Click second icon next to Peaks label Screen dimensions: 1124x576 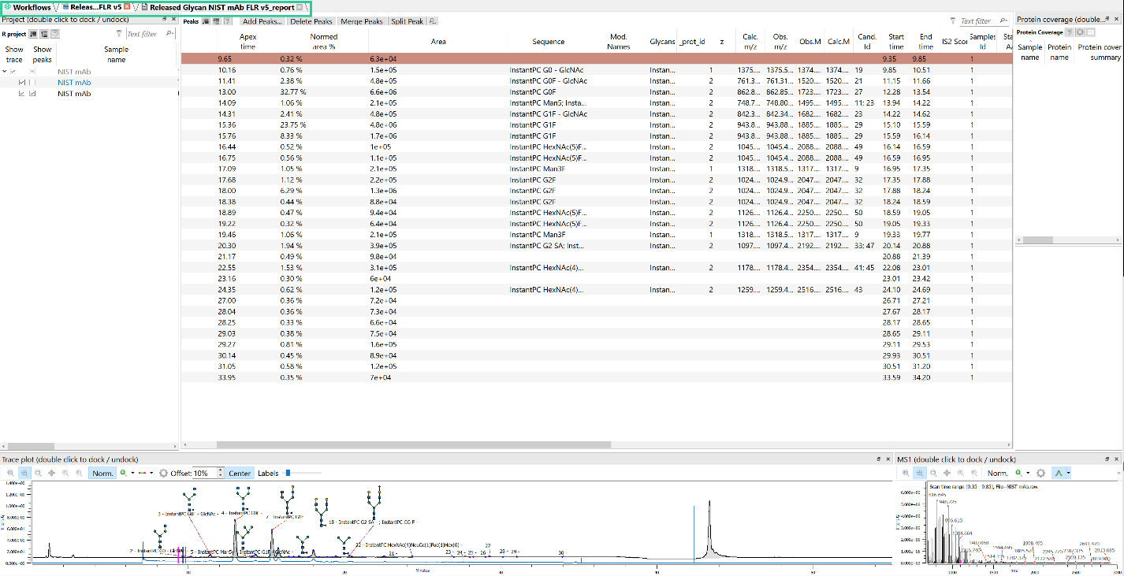click(x=215, y=21)
